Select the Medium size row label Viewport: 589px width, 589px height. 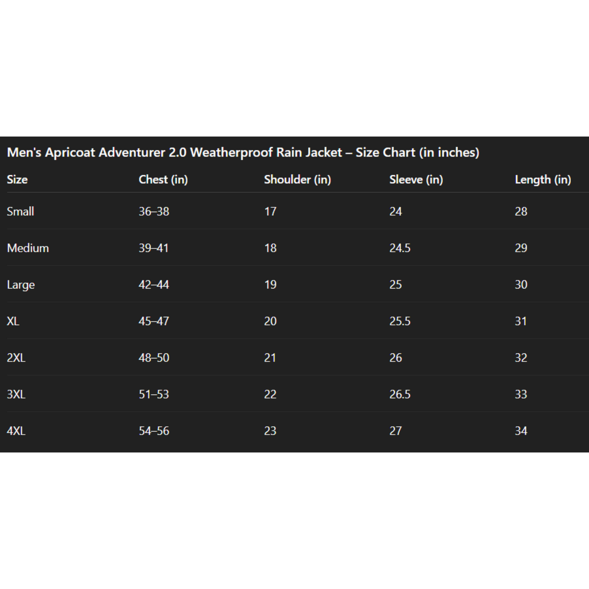tap(28, 248)
